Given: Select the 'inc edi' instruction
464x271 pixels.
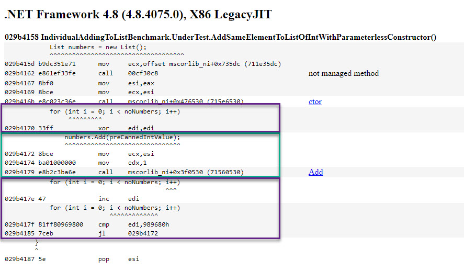Looking at the screenshot, I should tap(119, 198).
